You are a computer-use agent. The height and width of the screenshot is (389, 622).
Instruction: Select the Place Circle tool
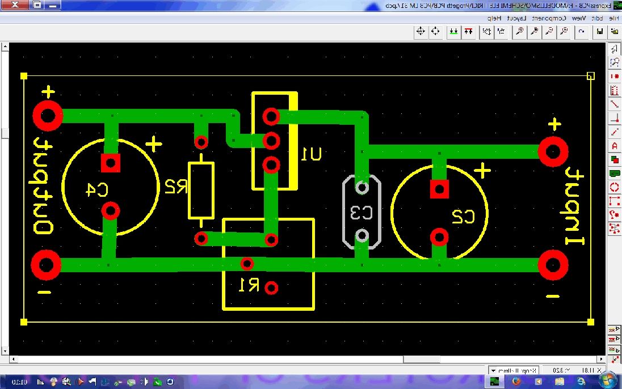pyautogui.click(x=615, y=187)
